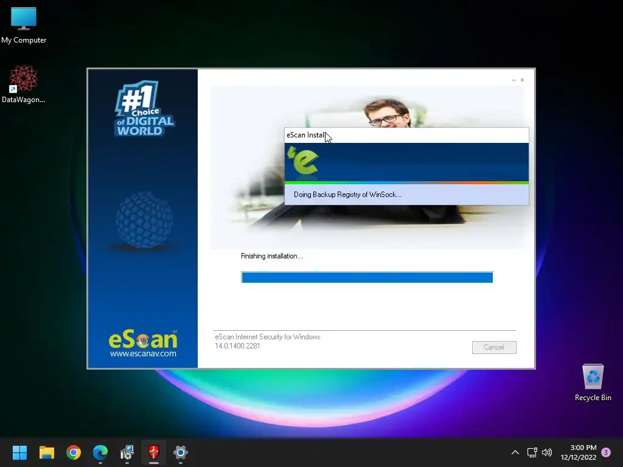The image size is (623, 467).
Task: Click the Cancel button in installer
Action: click(x=494, y=347)
